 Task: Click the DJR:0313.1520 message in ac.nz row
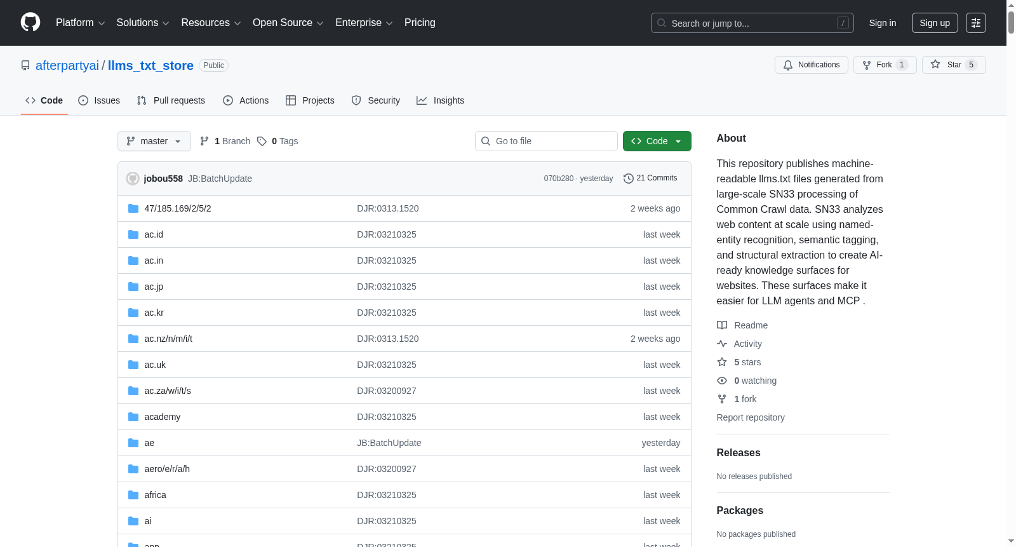click(388, 339)
